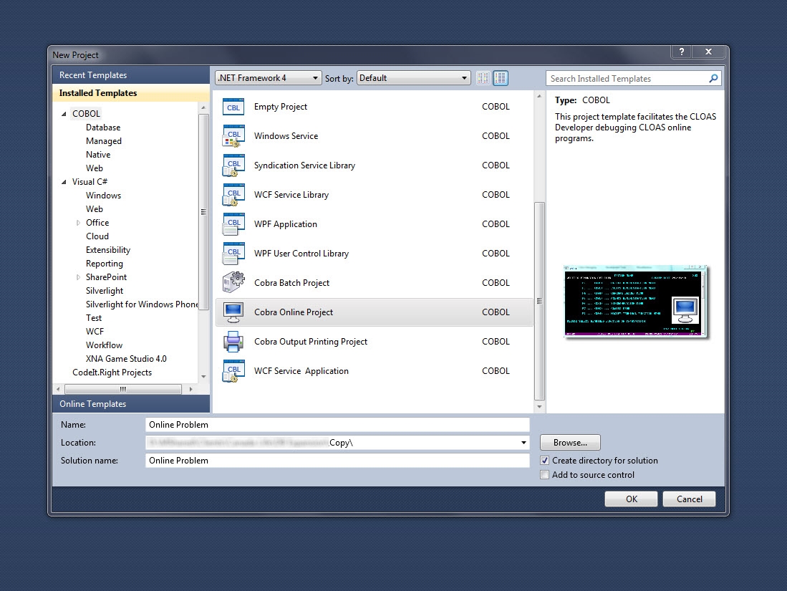Select Managed under COBOL
This screenshot has height=591, width=787.
point(103,141)
